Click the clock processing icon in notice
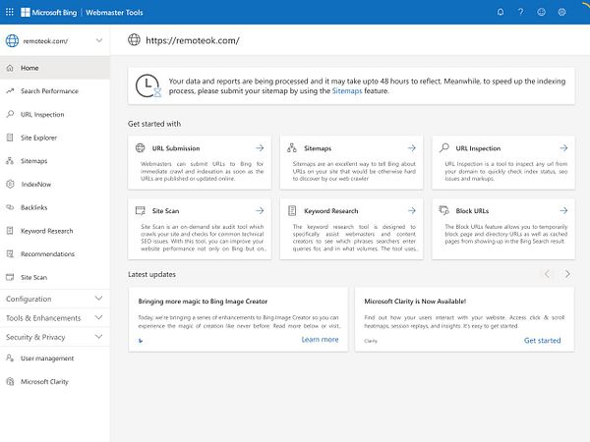The width and height of the screenshot is (590, 442). (148, 86)
